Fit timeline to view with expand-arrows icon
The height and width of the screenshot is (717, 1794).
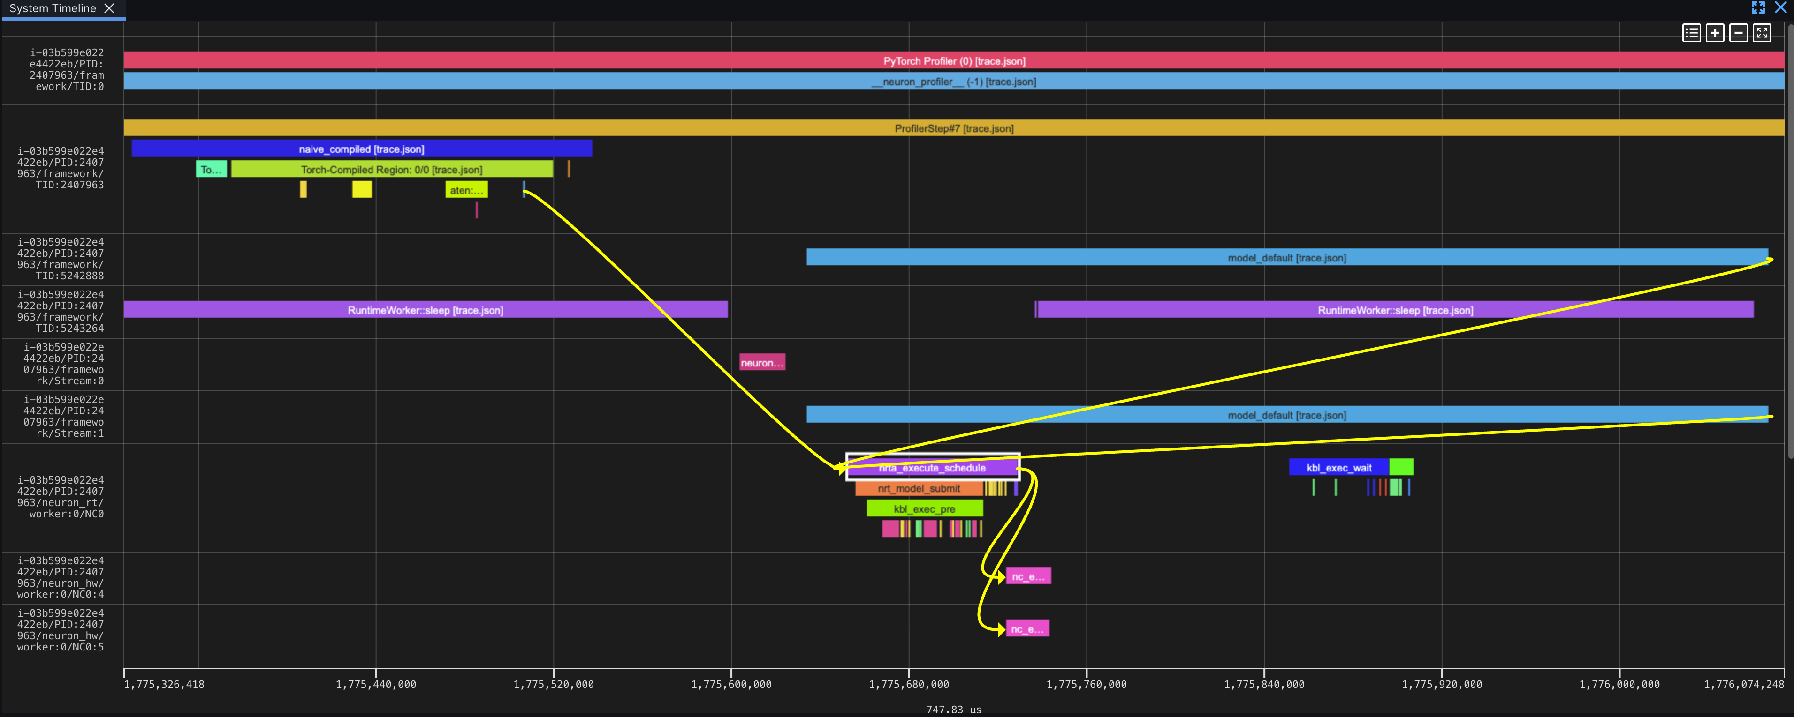coord(1762,33)
